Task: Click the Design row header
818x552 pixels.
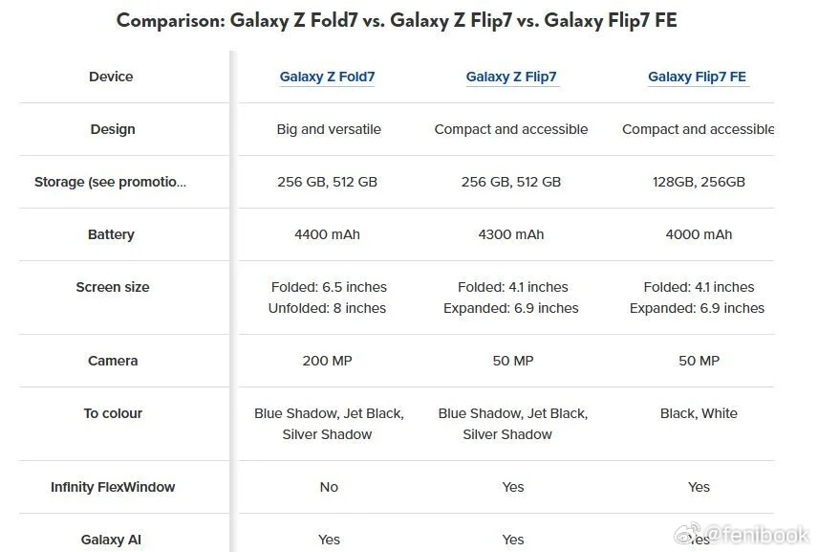Action: pyautogui.click(x=113, y=129)
